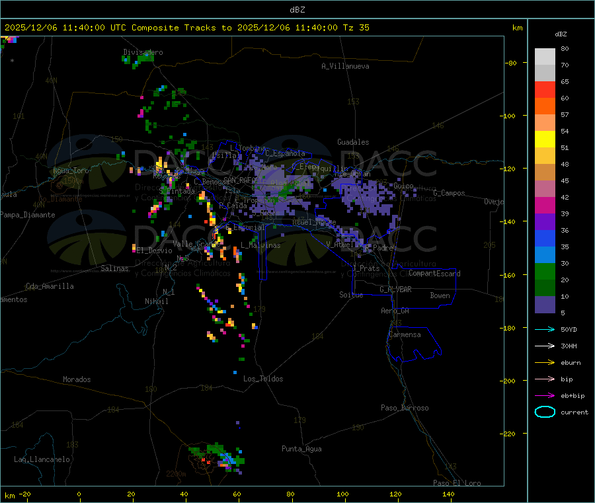Click the Carmensa map label
Screen dimensions: 595x503
point(405,335)
